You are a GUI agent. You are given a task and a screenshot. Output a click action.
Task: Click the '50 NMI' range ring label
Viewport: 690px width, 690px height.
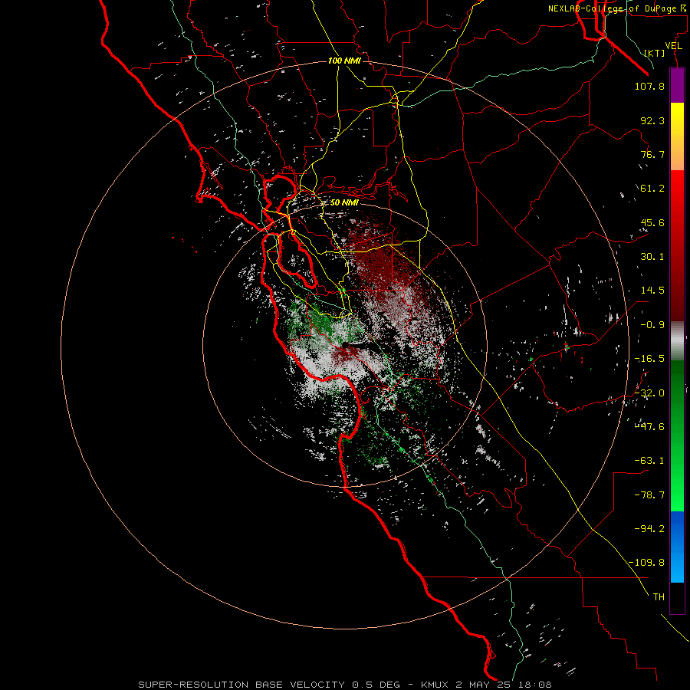[344, 202]
